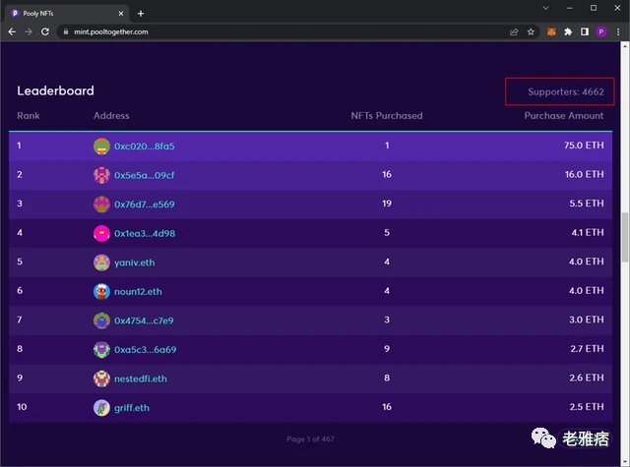Image resolution: width=630 pixels, height=467 pixels.
Task: Click the noun12.eth avatar
Action: tap(101, 291)
